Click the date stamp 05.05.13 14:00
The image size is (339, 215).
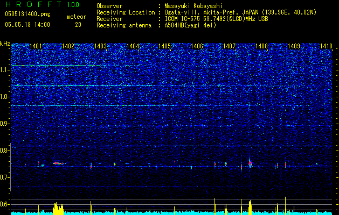[27, 25]
